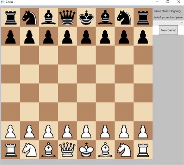
Task: Click the white queen piece
Action: click(x=67, y=150)
